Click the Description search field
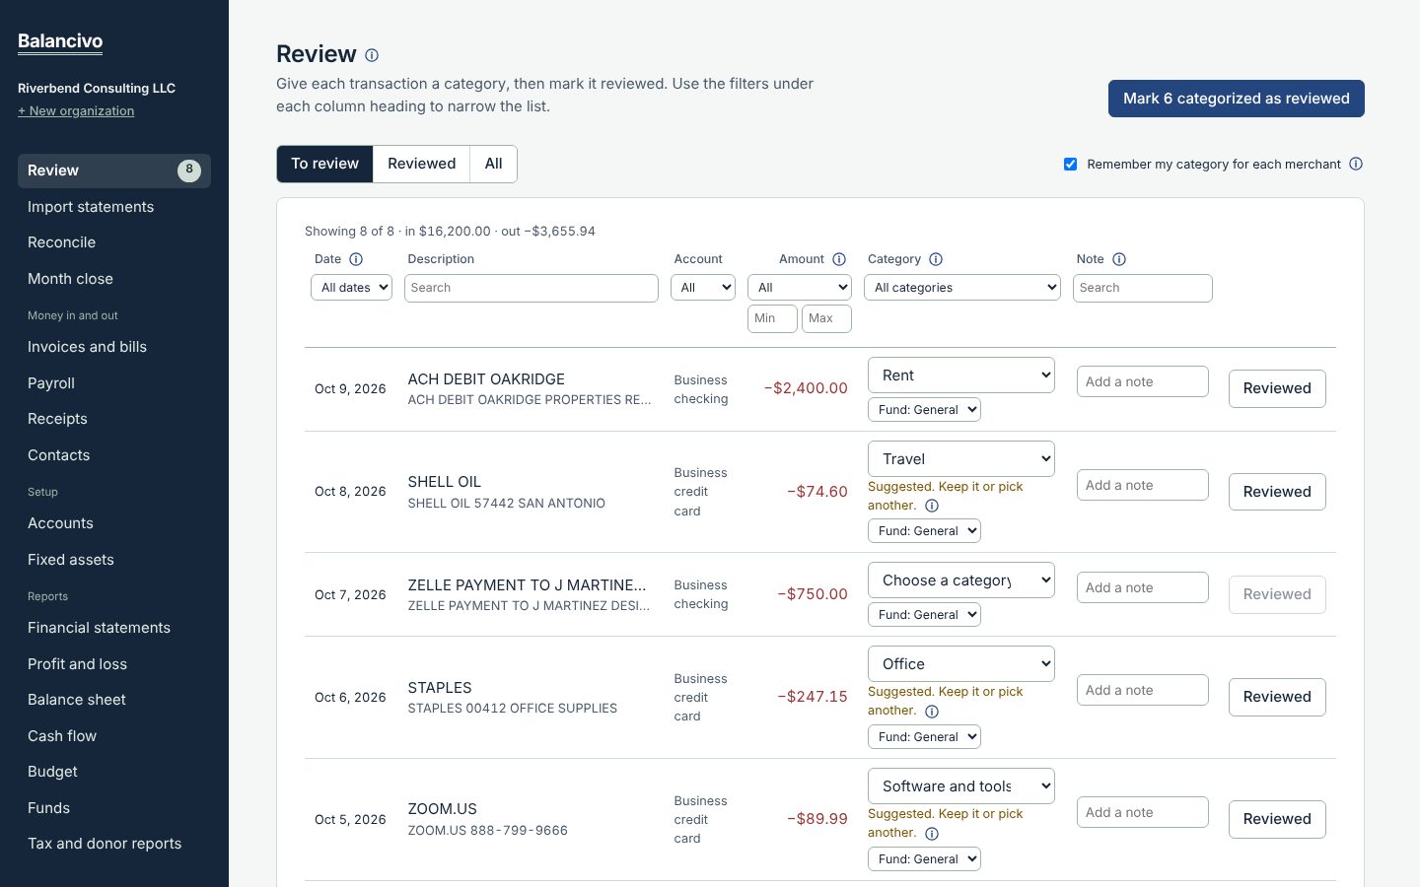 (532, 288)
